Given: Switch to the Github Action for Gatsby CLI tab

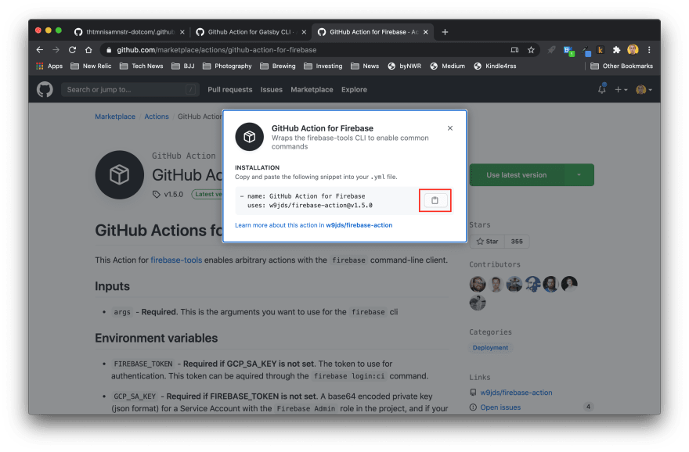Looking at the screenshot, I should tap(251, 32).
